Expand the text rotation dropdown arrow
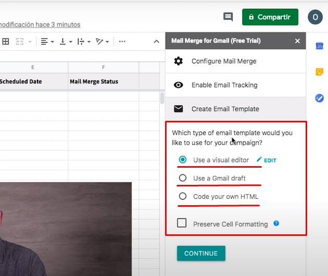 point(107,42)
